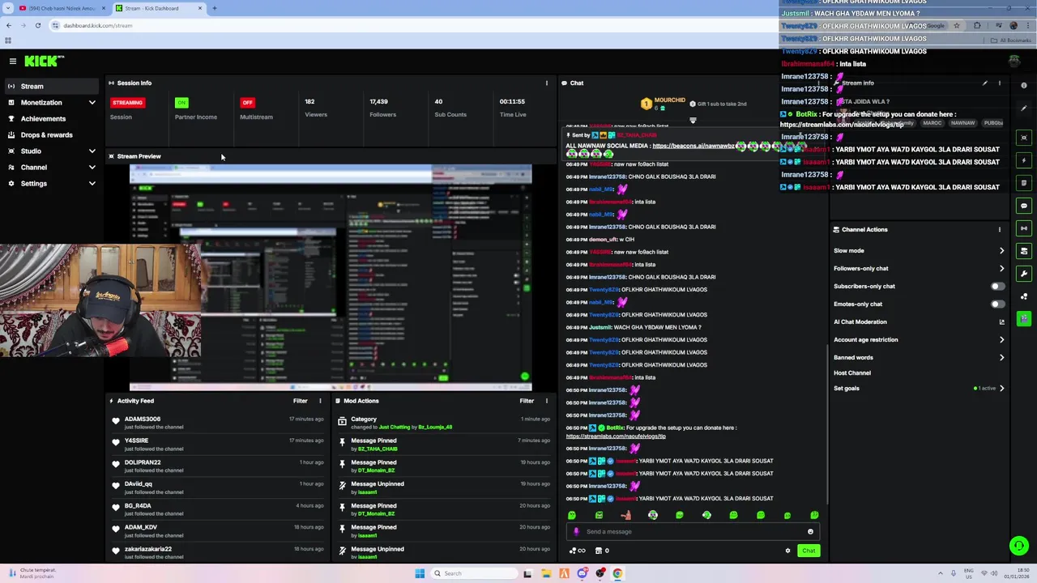Image resolution: width=1037 pixels, height=583 pixels.
Task: Open Drops & rewards in the sidebar
Action: click(50, 135)
